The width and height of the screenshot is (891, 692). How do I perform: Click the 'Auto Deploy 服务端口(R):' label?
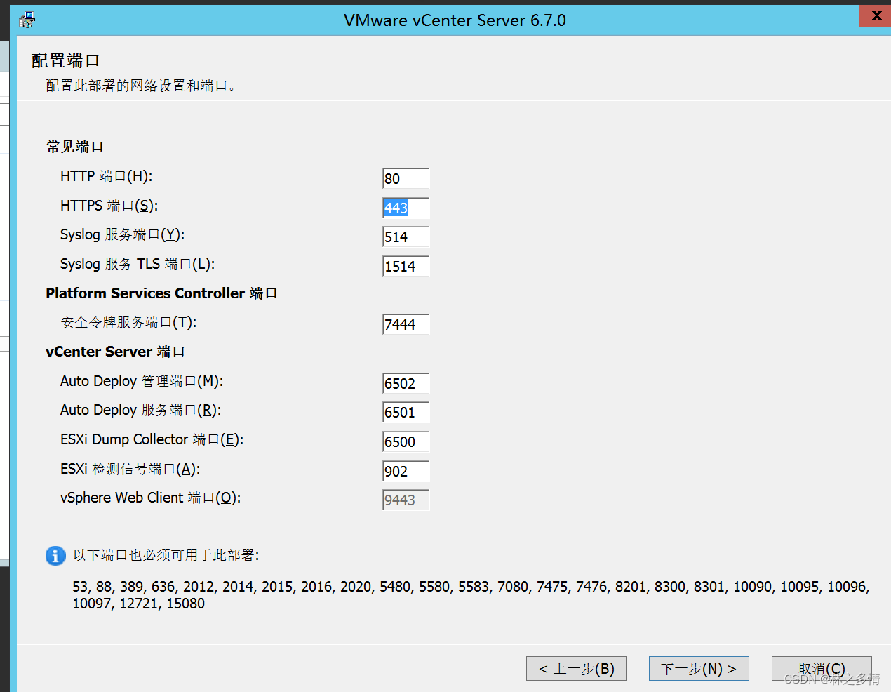coord(140,410)
